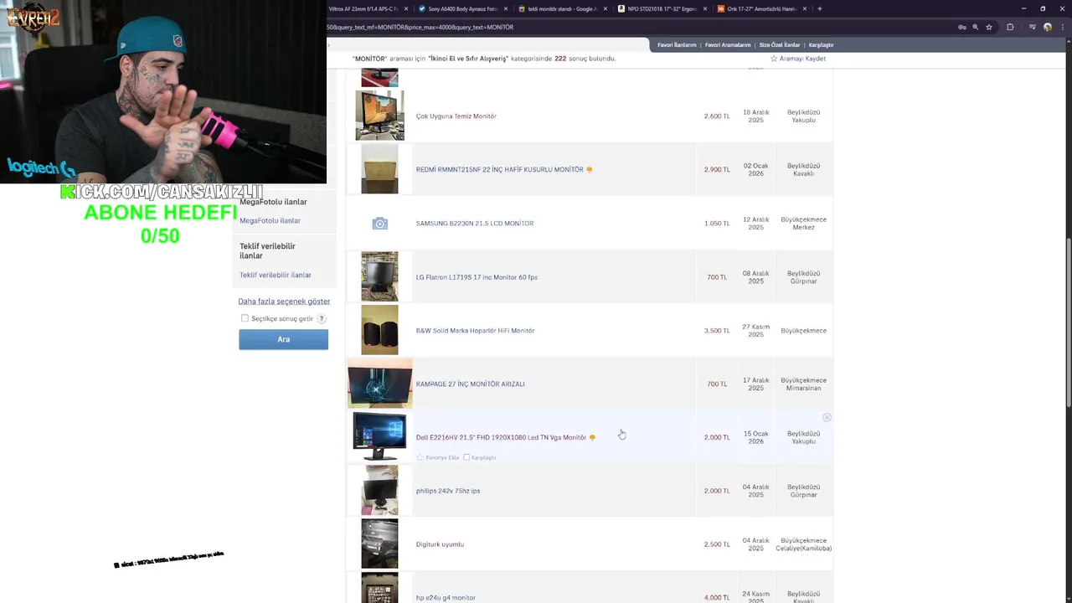The image size is (1072, 603).
Task: Open the RAMPAGE monitor thumbnail
Action: click(379, 384)
